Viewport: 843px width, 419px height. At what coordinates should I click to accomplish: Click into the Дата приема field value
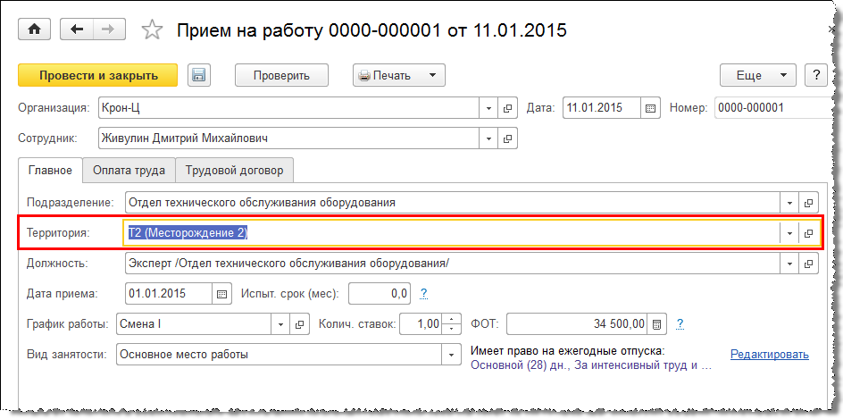[x=169, y=294]
